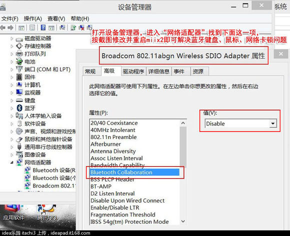Image resolution: width=290 pixels, height=236 pixels.
Task: Click the battery icon next to 电池
Action: coord(19,61)
